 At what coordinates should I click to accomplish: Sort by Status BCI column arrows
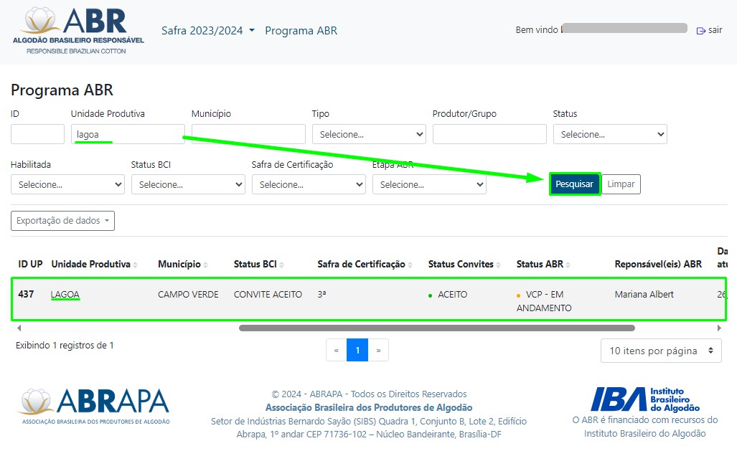pos(282,265)
